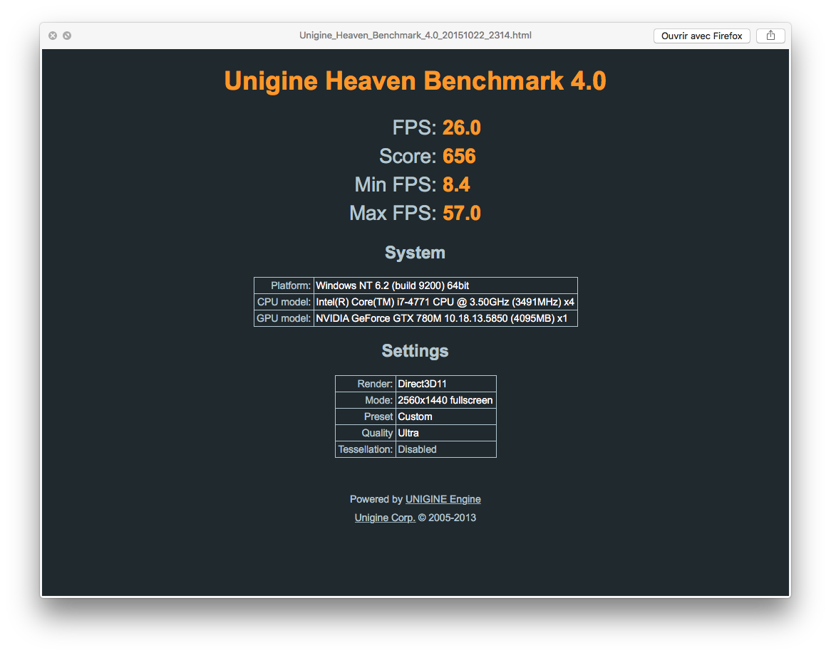
Task: Select the Score value 656
Action: (x=459, y=156)
